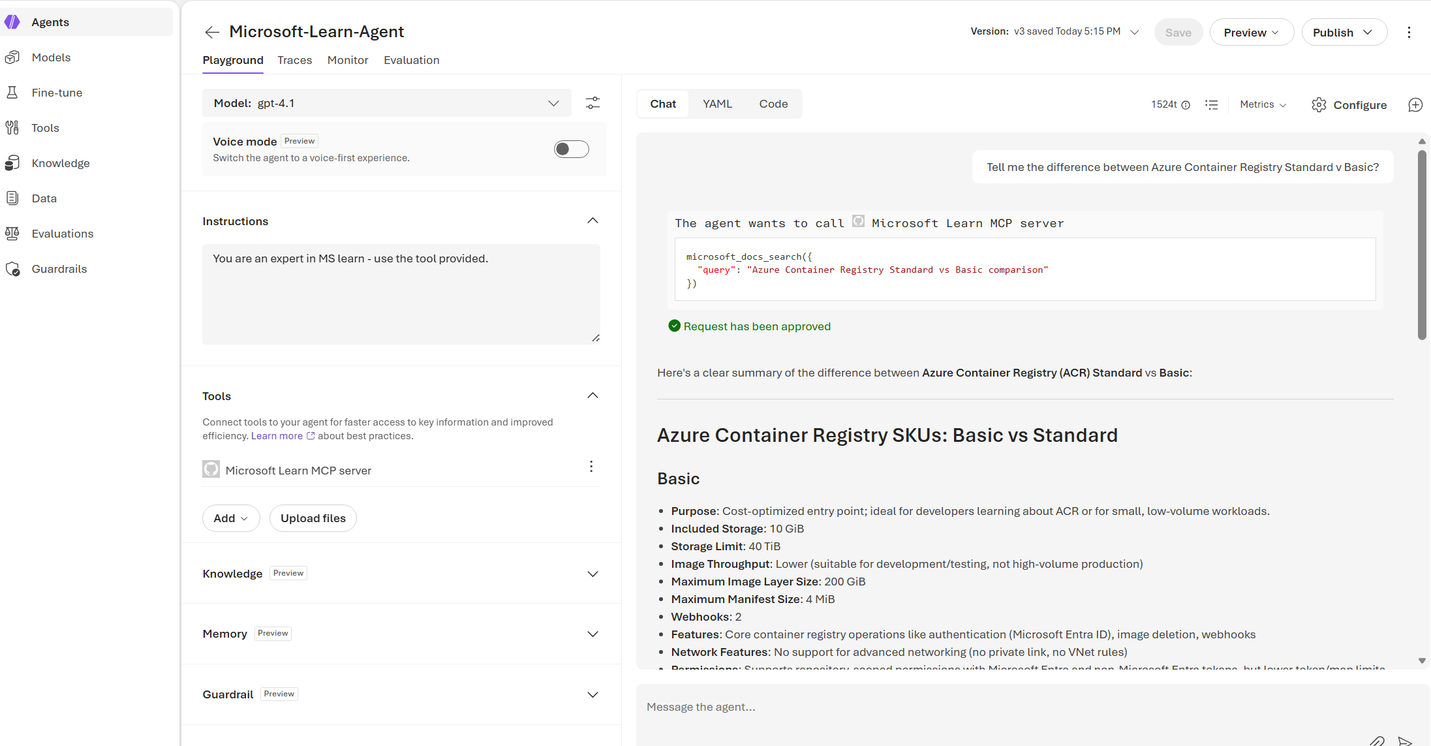Image resolution: width=1431 pixels, height=746 pixels.
Task: Click 'Request has been approved' status
Action: (750, 326)
